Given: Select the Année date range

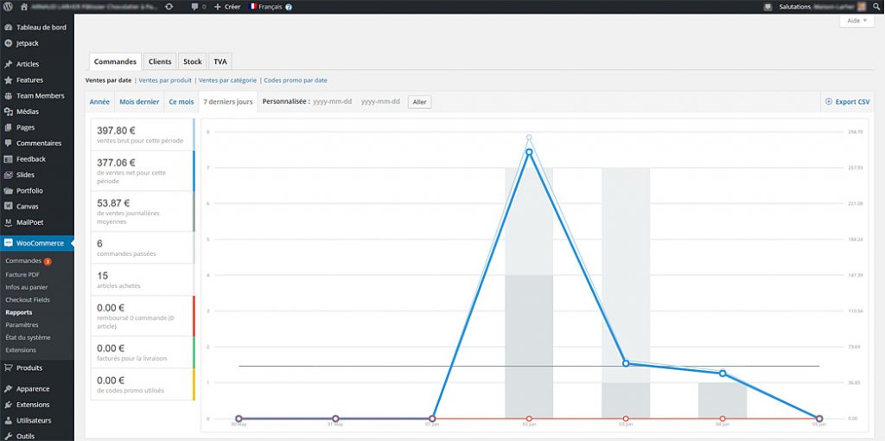Looking at the screenshot, I should [100, 102].
